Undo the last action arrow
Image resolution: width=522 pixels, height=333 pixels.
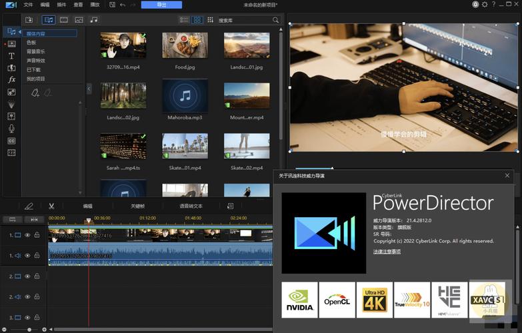pos(123,5)
